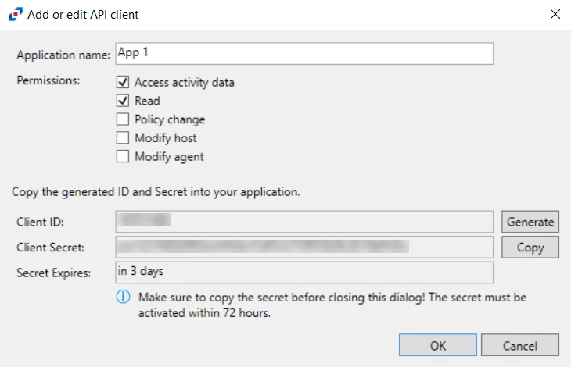Image resolution: width=571 pixels, height=367 pixels.
Task: Click the 'Modify host' label text
Action: (166, 138)
